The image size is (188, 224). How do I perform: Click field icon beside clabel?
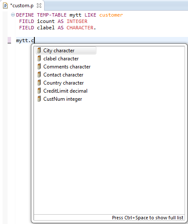click(x=39, y=58)
